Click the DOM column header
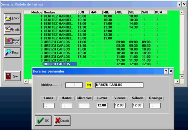Image resolution: width=188 pixels, height=130 pixels. point(161,12)
